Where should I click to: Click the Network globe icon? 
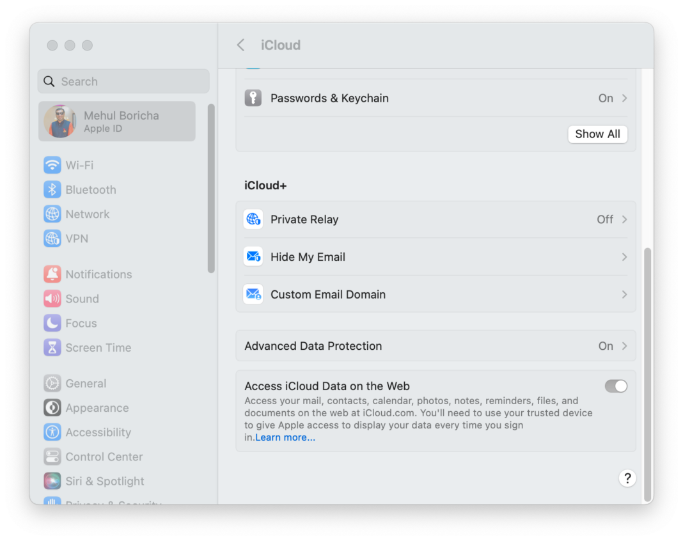52,214
